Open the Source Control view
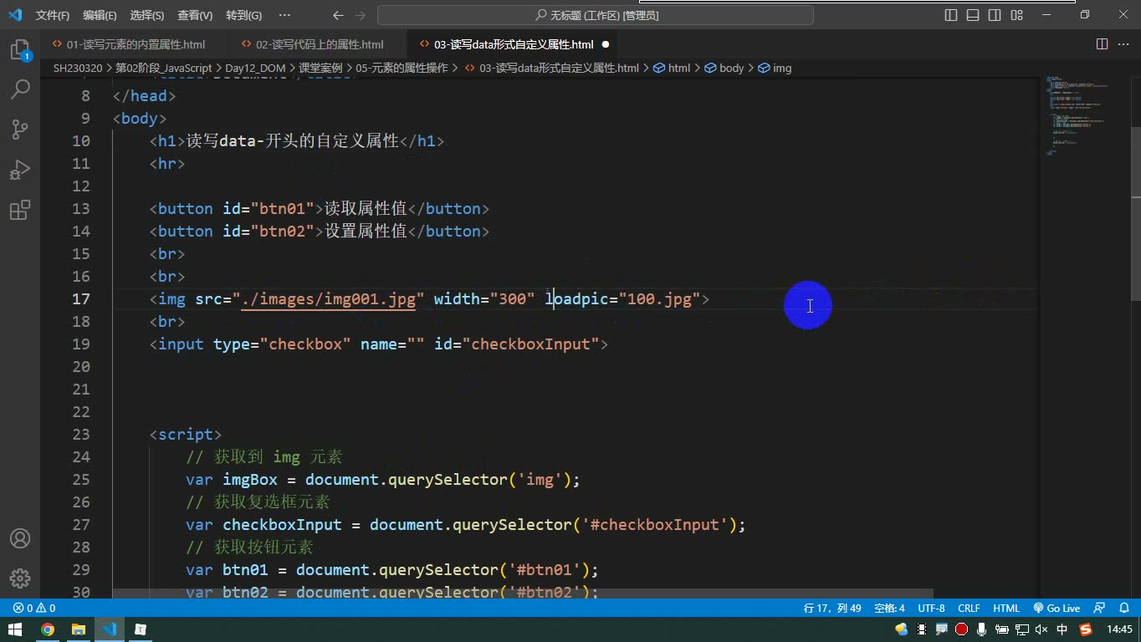Viewport: 1141px width, 642px height. [20, 130]
